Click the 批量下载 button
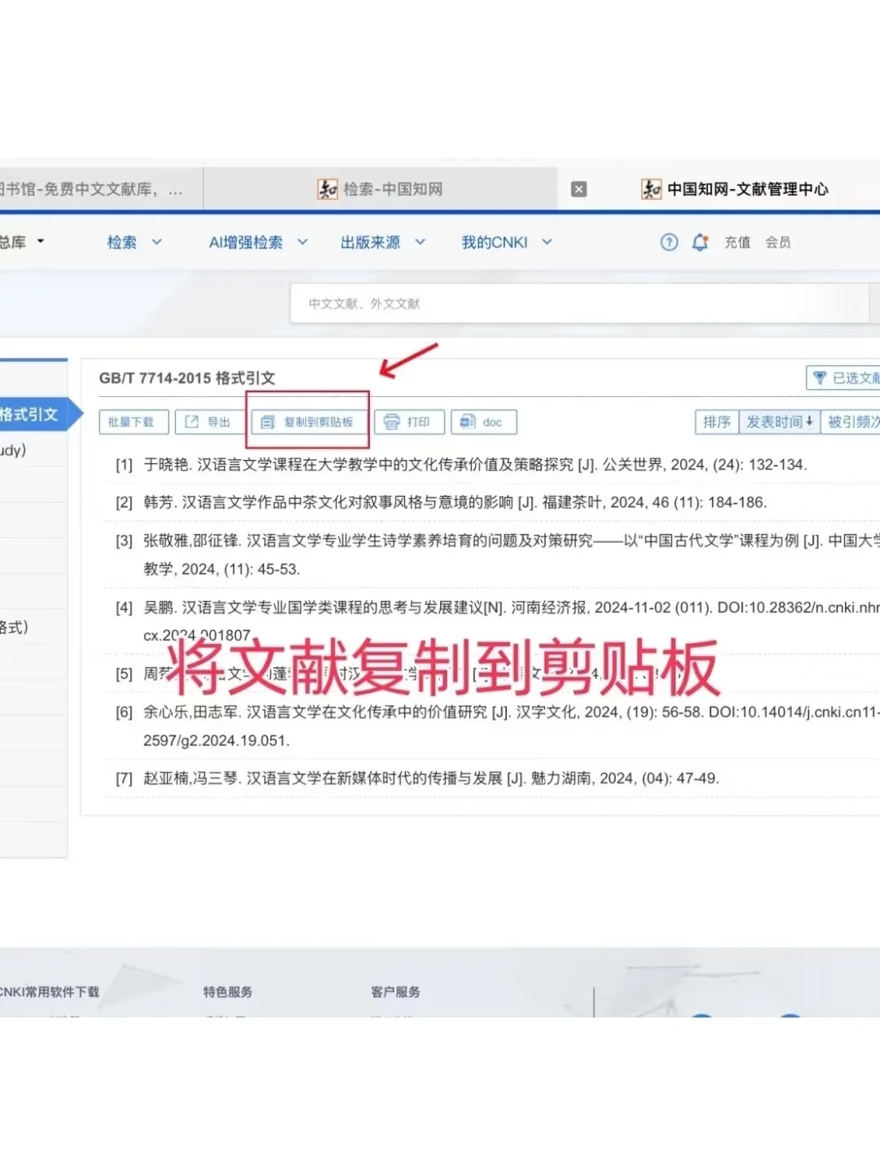Image resolution: width=880 pixels, height=1174 pixels. point(134,422)
